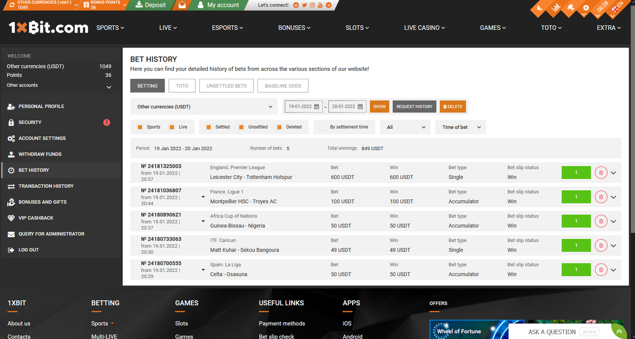Click the Reddit social icon
This screenshot has width=635, height=339.
pos(296,5)
